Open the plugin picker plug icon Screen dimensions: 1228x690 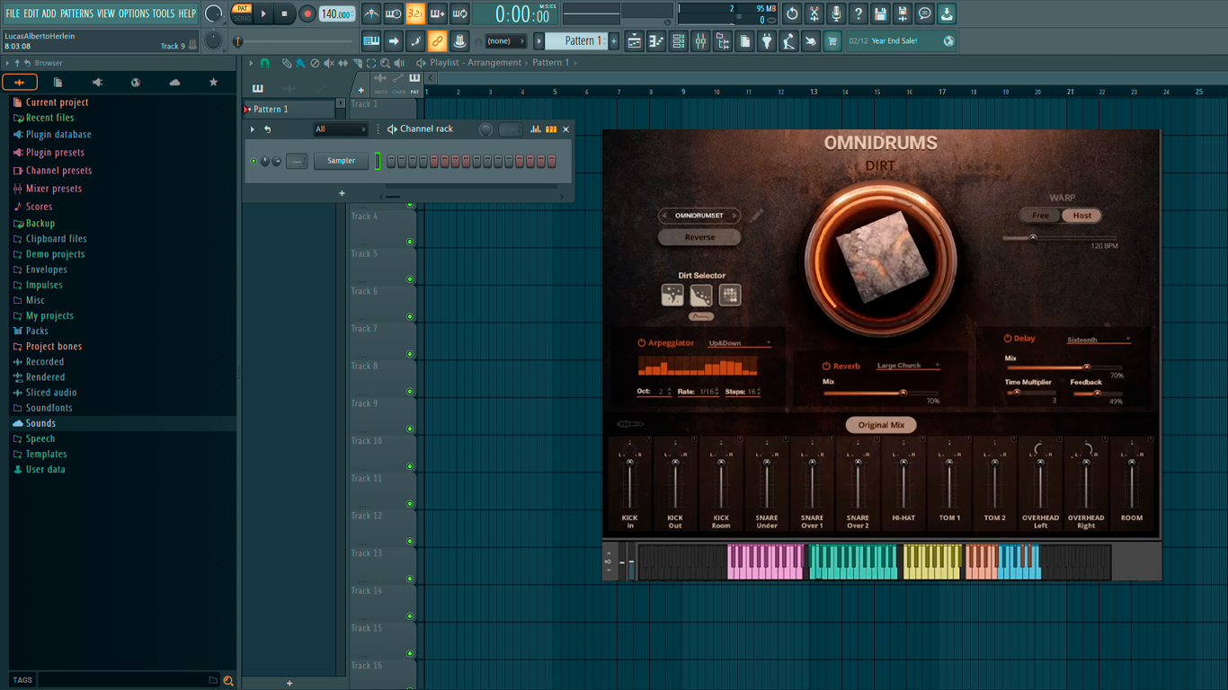coord(767,40)
